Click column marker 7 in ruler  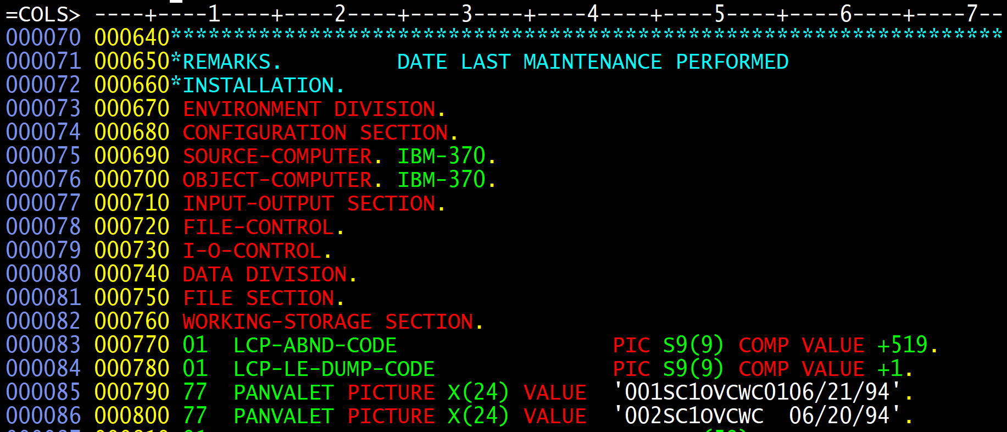pos(972,14)
